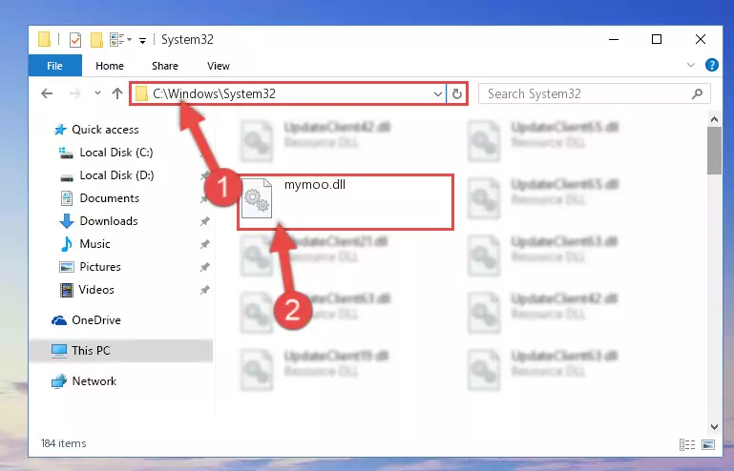This screenshot has width=734, height=471.
Task: Click the pin icon beside Videos
Action: [x=205, y=290]
